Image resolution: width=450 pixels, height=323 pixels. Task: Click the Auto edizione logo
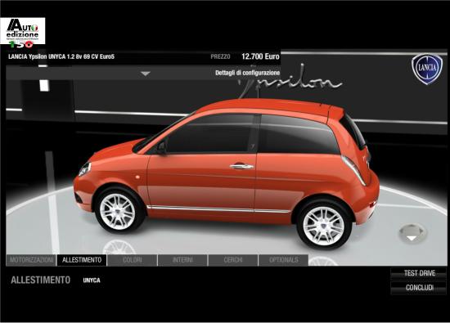pyautogui.click(x=23, y=32)
